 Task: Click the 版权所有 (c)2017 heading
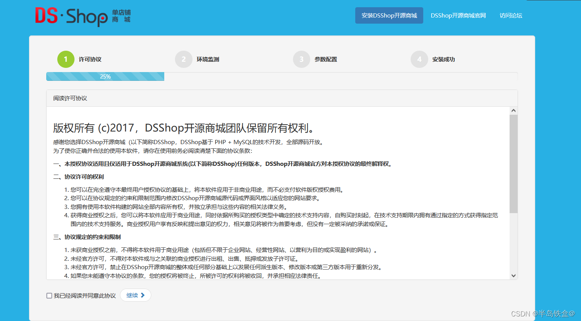click(x=184, y=128)
